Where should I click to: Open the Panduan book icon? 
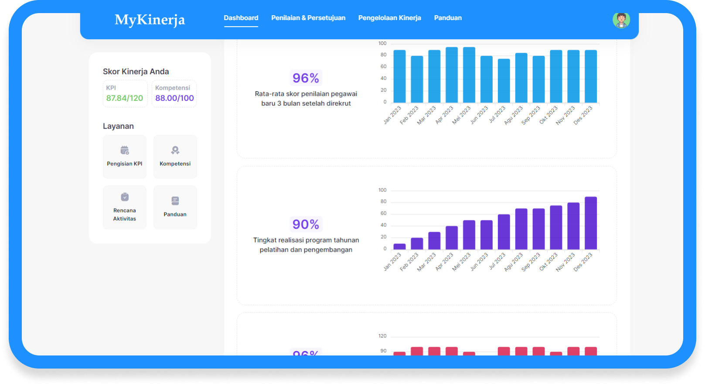pyautogui.click(x=175, y=201)
